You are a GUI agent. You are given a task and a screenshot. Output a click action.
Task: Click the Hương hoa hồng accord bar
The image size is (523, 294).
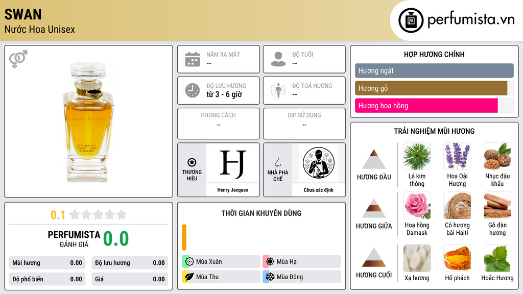click(426, 105)
